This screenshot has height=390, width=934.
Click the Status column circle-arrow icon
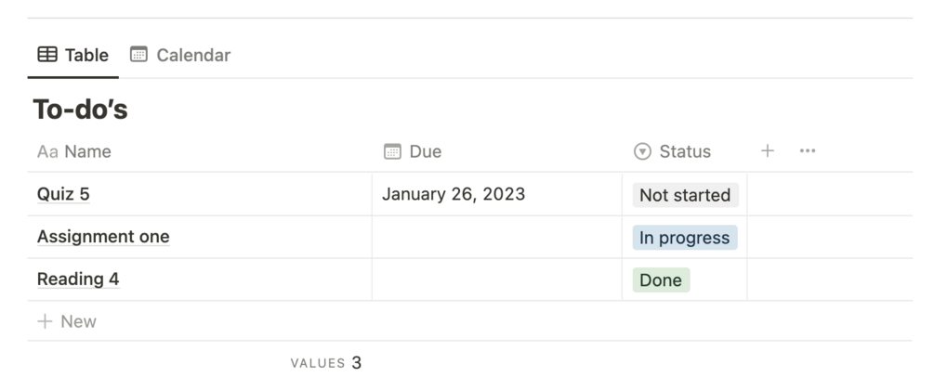[x=642, y=151]
